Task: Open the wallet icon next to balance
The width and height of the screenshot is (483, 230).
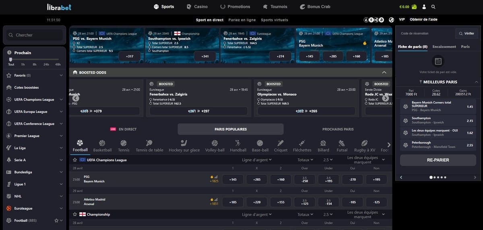Action: pos(414,7)
